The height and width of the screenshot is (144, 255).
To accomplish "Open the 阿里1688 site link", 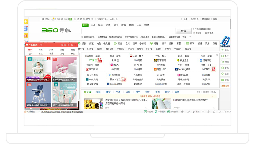I will tap(160, 69).
